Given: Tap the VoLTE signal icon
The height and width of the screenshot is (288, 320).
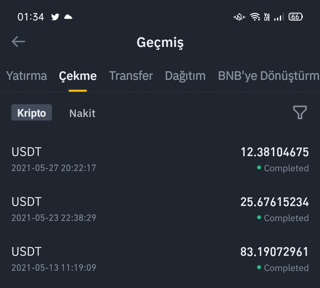Looking at the screenshot, I should [x=267, y=17].
